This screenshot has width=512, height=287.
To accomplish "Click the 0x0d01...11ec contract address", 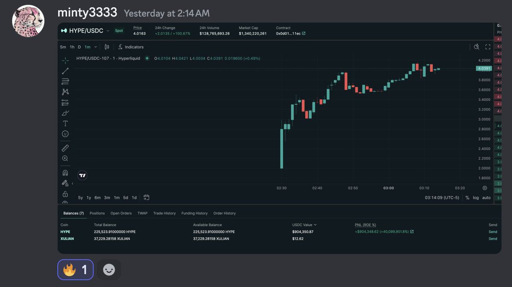I will point(288,33).
